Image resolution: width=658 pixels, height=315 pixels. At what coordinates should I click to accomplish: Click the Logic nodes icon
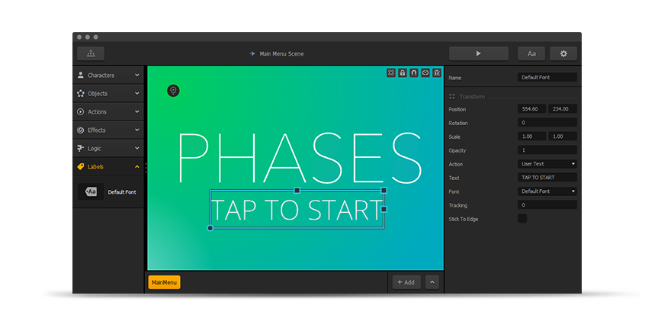click(x=81, y=148)
